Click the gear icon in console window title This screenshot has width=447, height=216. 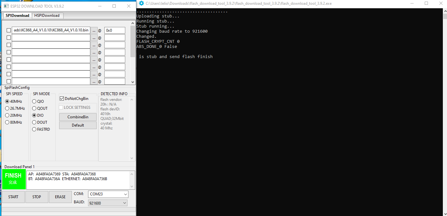(x=141, y=3)
